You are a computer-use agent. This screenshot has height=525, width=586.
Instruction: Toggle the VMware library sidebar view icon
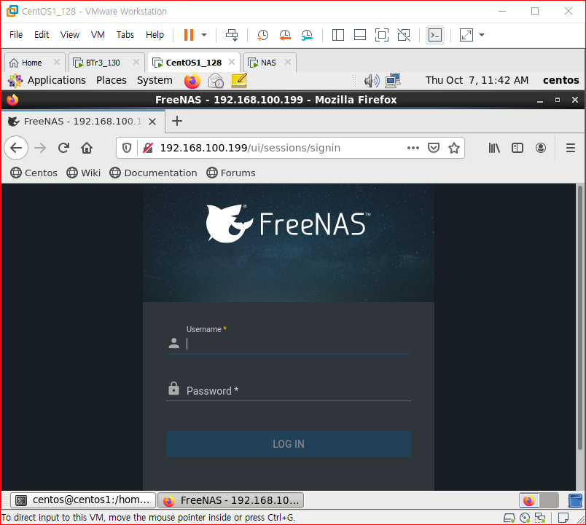coord(338,35)
